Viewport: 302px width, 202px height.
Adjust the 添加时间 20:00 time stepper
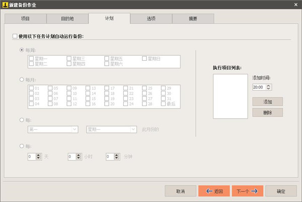268,87
